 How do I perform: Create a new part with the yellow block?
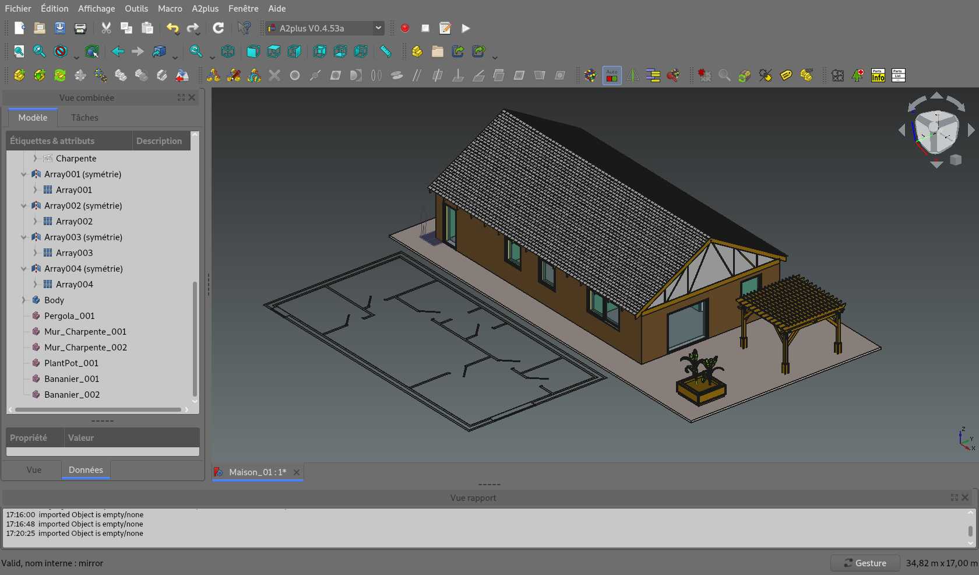coord(417,51)
